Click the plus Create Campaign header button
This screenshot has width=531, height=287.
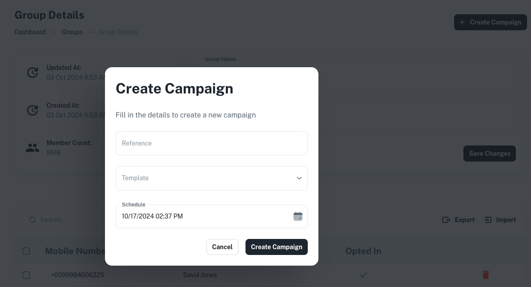(490, 22)
